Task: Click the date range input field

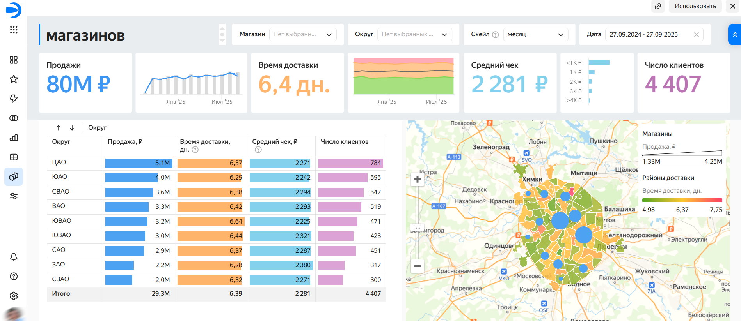Action: [649, 34]
